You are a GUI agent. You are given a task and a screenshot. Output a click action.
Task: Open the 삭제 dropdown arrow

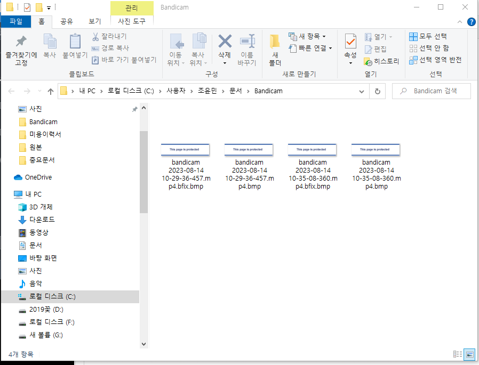coord(225,63)
